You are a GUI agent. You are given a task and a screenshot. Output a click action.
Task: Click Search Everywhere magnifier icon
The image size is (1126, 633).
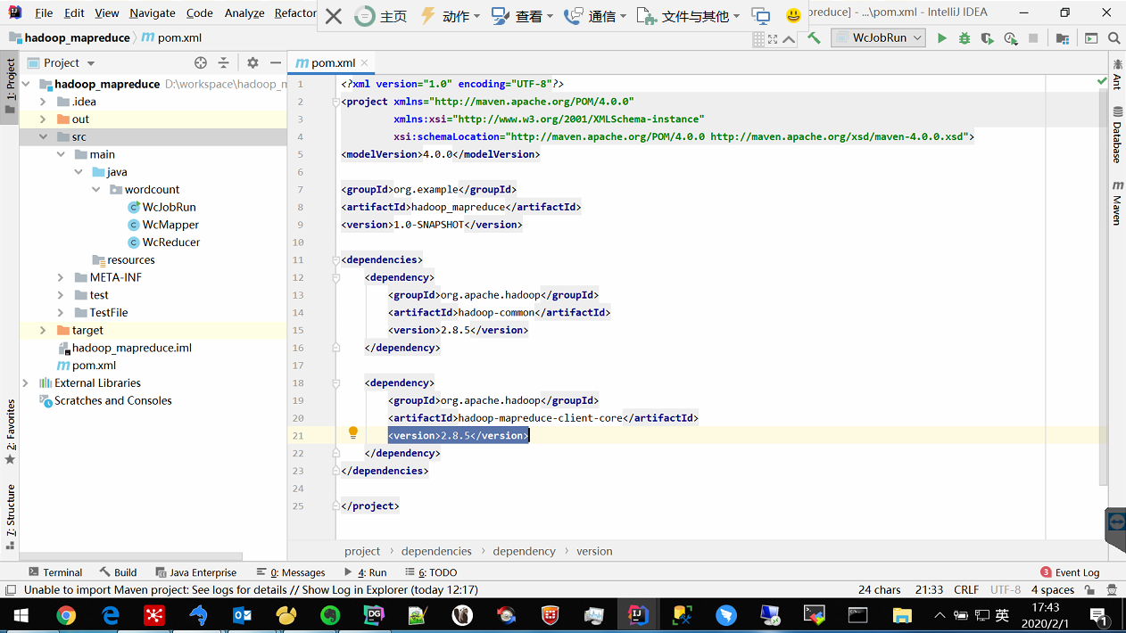point(1114,38)
